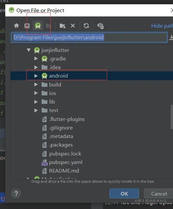The width and height of the screenshot is (173, 209).
Task: Select the README.md file
Action: (x=92, y=171)
